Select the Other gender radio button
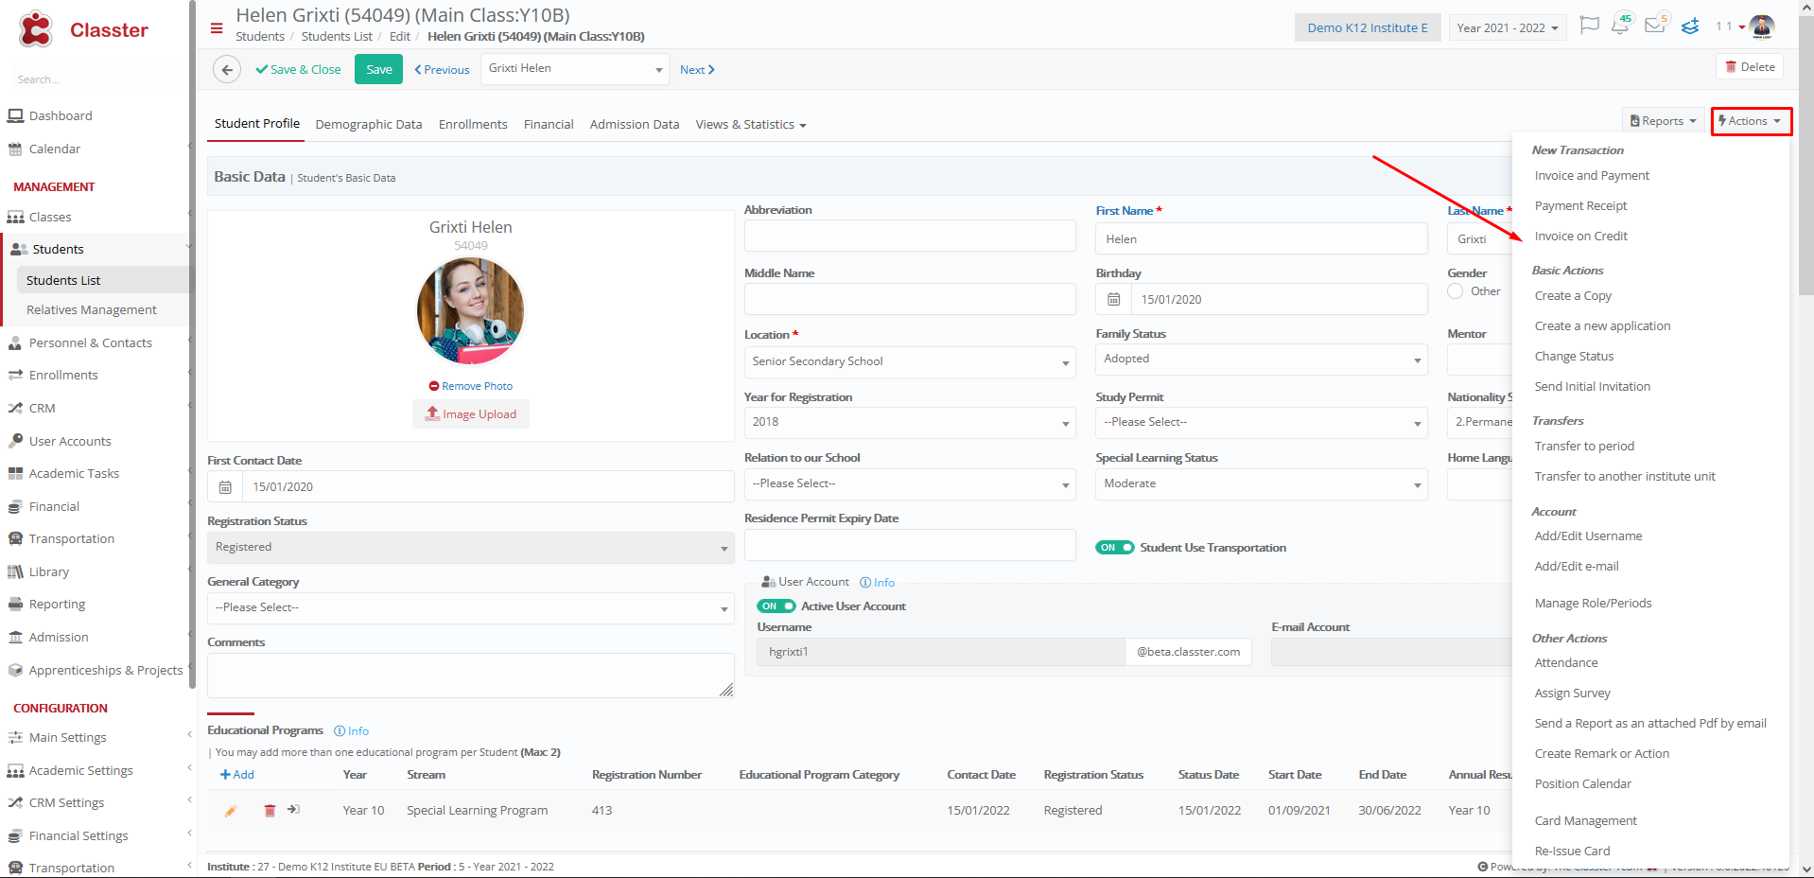The image size is (1814, 878). [x=1456, y=291]
